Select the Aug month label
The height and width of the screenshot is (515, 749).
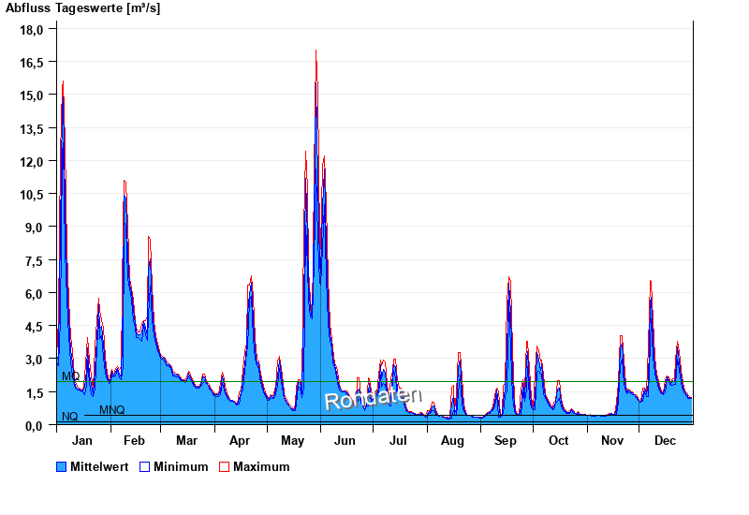click(452, 440)
